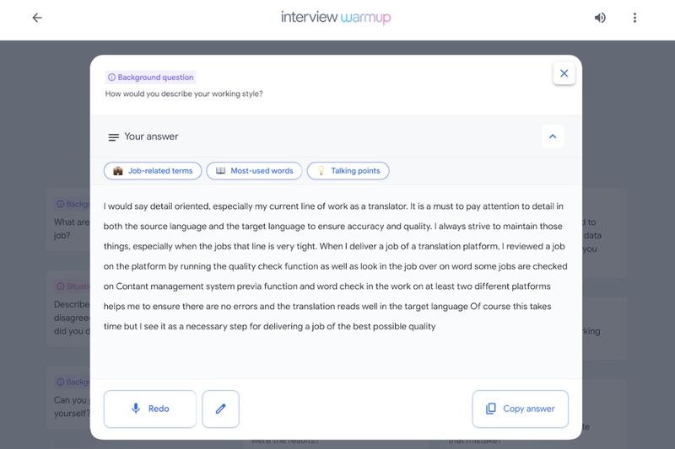
Task: Click the interview warmup logo
Action: tap(336, 18)
